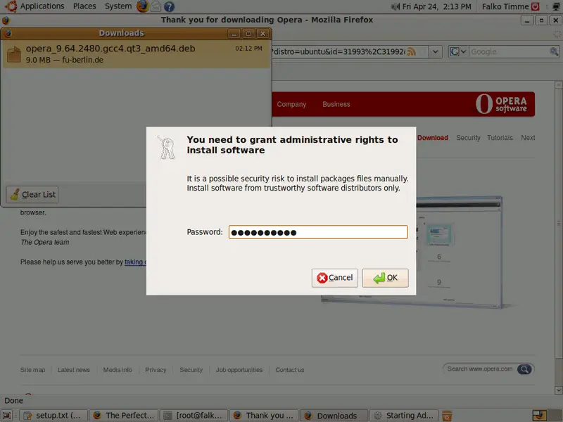Click the Google search field in Firefox
The width and height of the screenshot is (563, 422).
(x=509, y=51)
